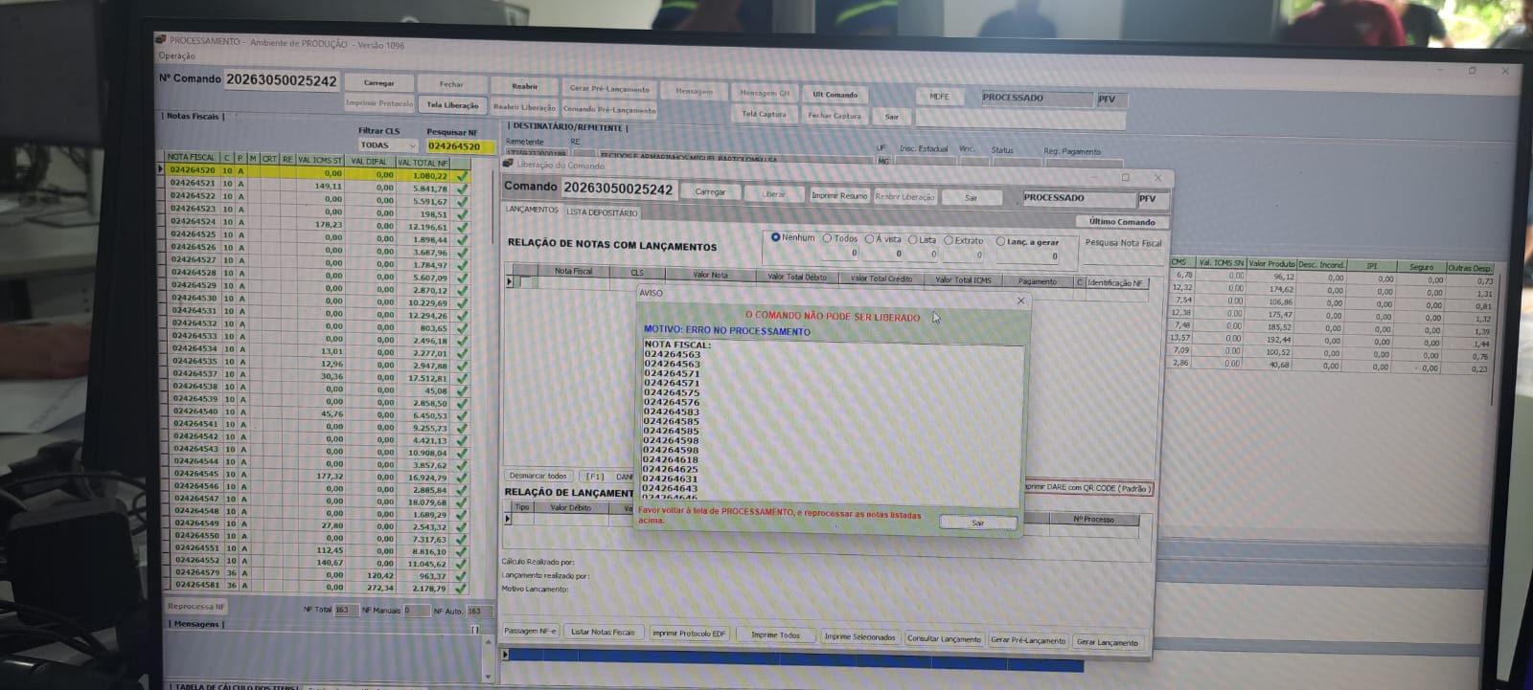Choose the Extrato radio option
The image size is (1533, 690).
949,240
